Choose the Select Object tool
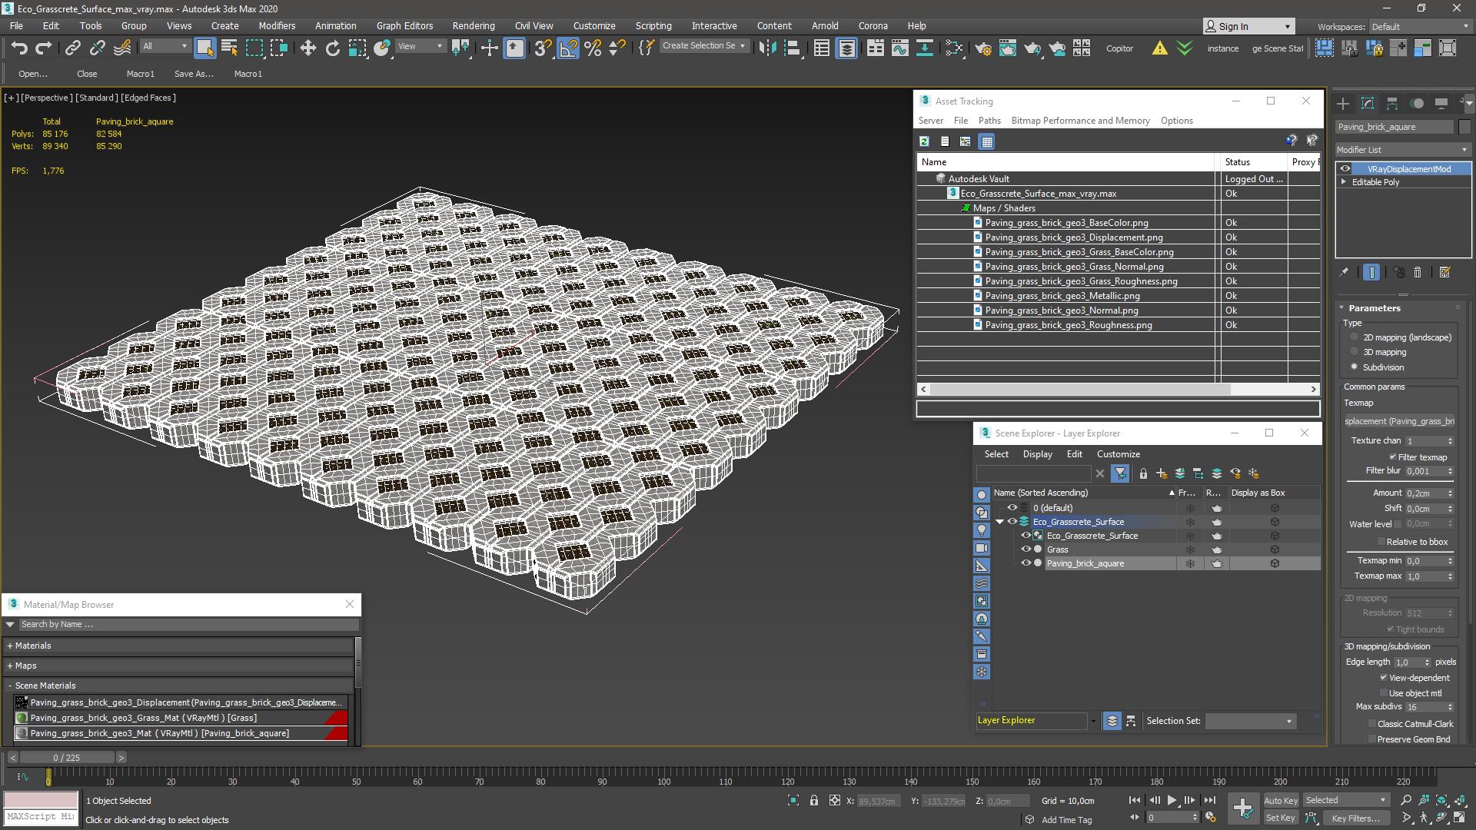Viewport: 1476px width, 830px height. pos(204,48)
